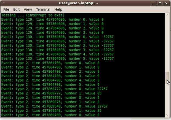Click time 457864708 number 2 event line
Image resolution: width=171 pixels, height=120 pixels.
pos(50,72)
